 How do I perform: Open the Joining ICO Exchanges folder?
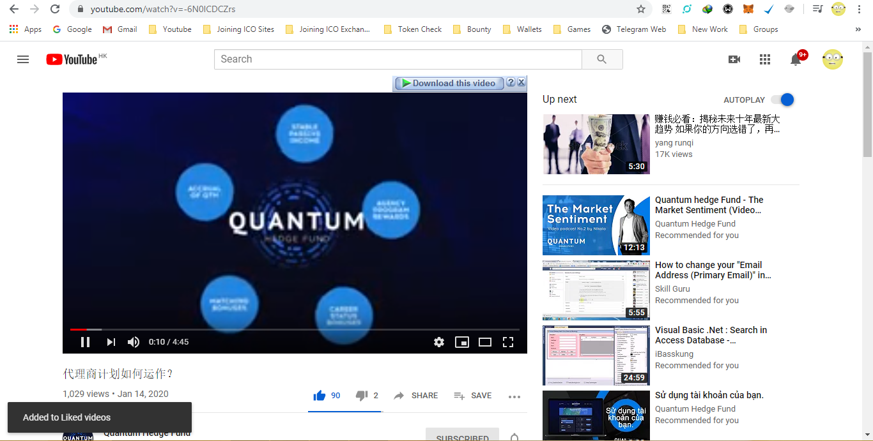[329, 29]
